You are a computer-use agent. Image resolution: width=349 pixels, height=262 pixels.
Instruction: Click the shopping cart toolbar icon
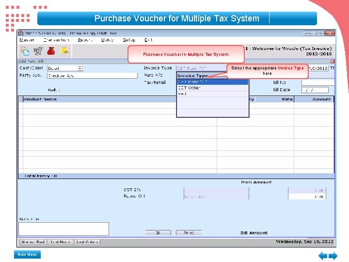click(38, 51)
